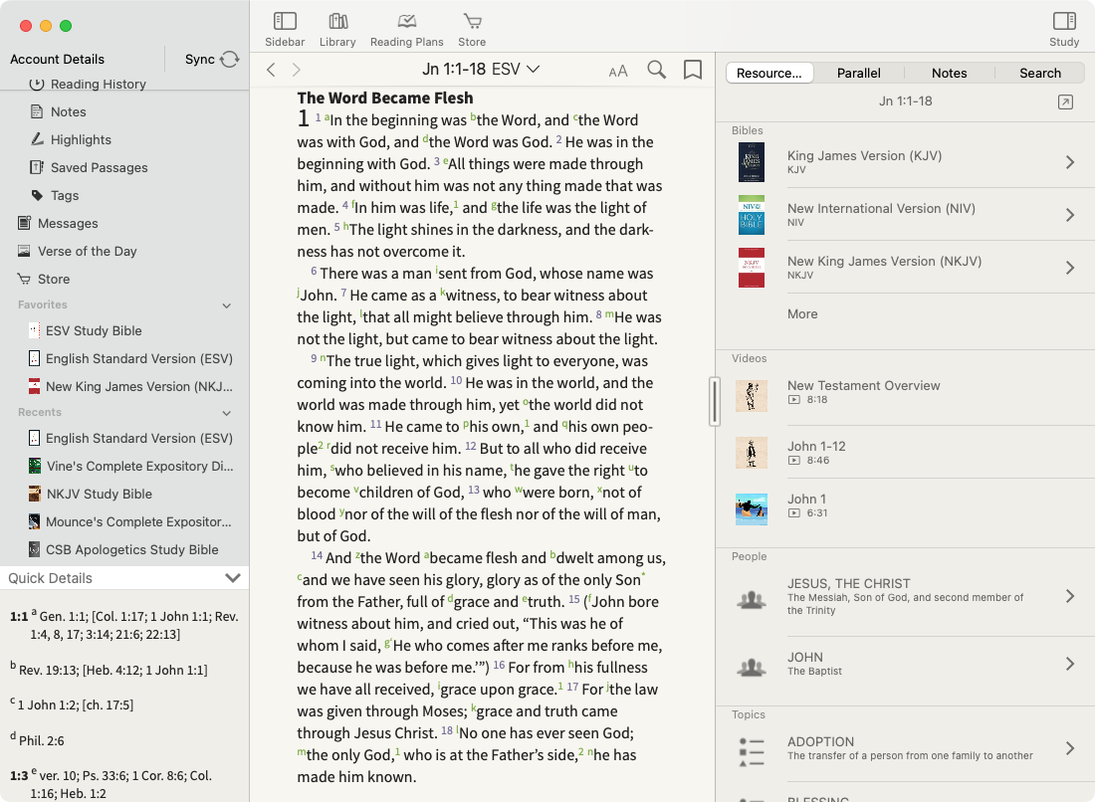Expand King James Version row chevron

pyautogui.click(x=1070, y=162)
